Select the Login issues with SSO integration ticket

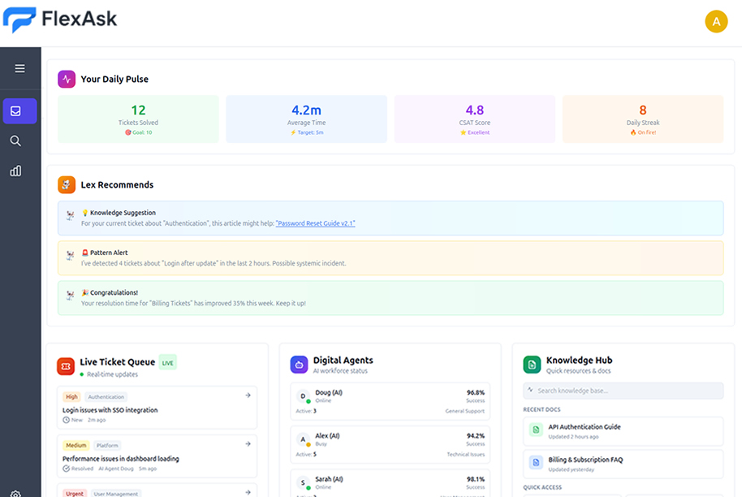[x=157, y=408]
